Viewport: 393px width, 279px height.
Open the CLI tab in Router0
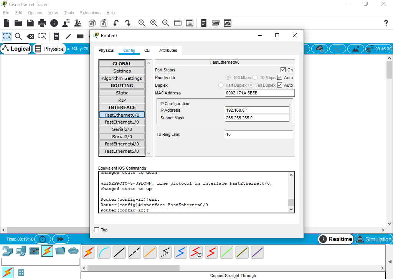coord(147,50)
